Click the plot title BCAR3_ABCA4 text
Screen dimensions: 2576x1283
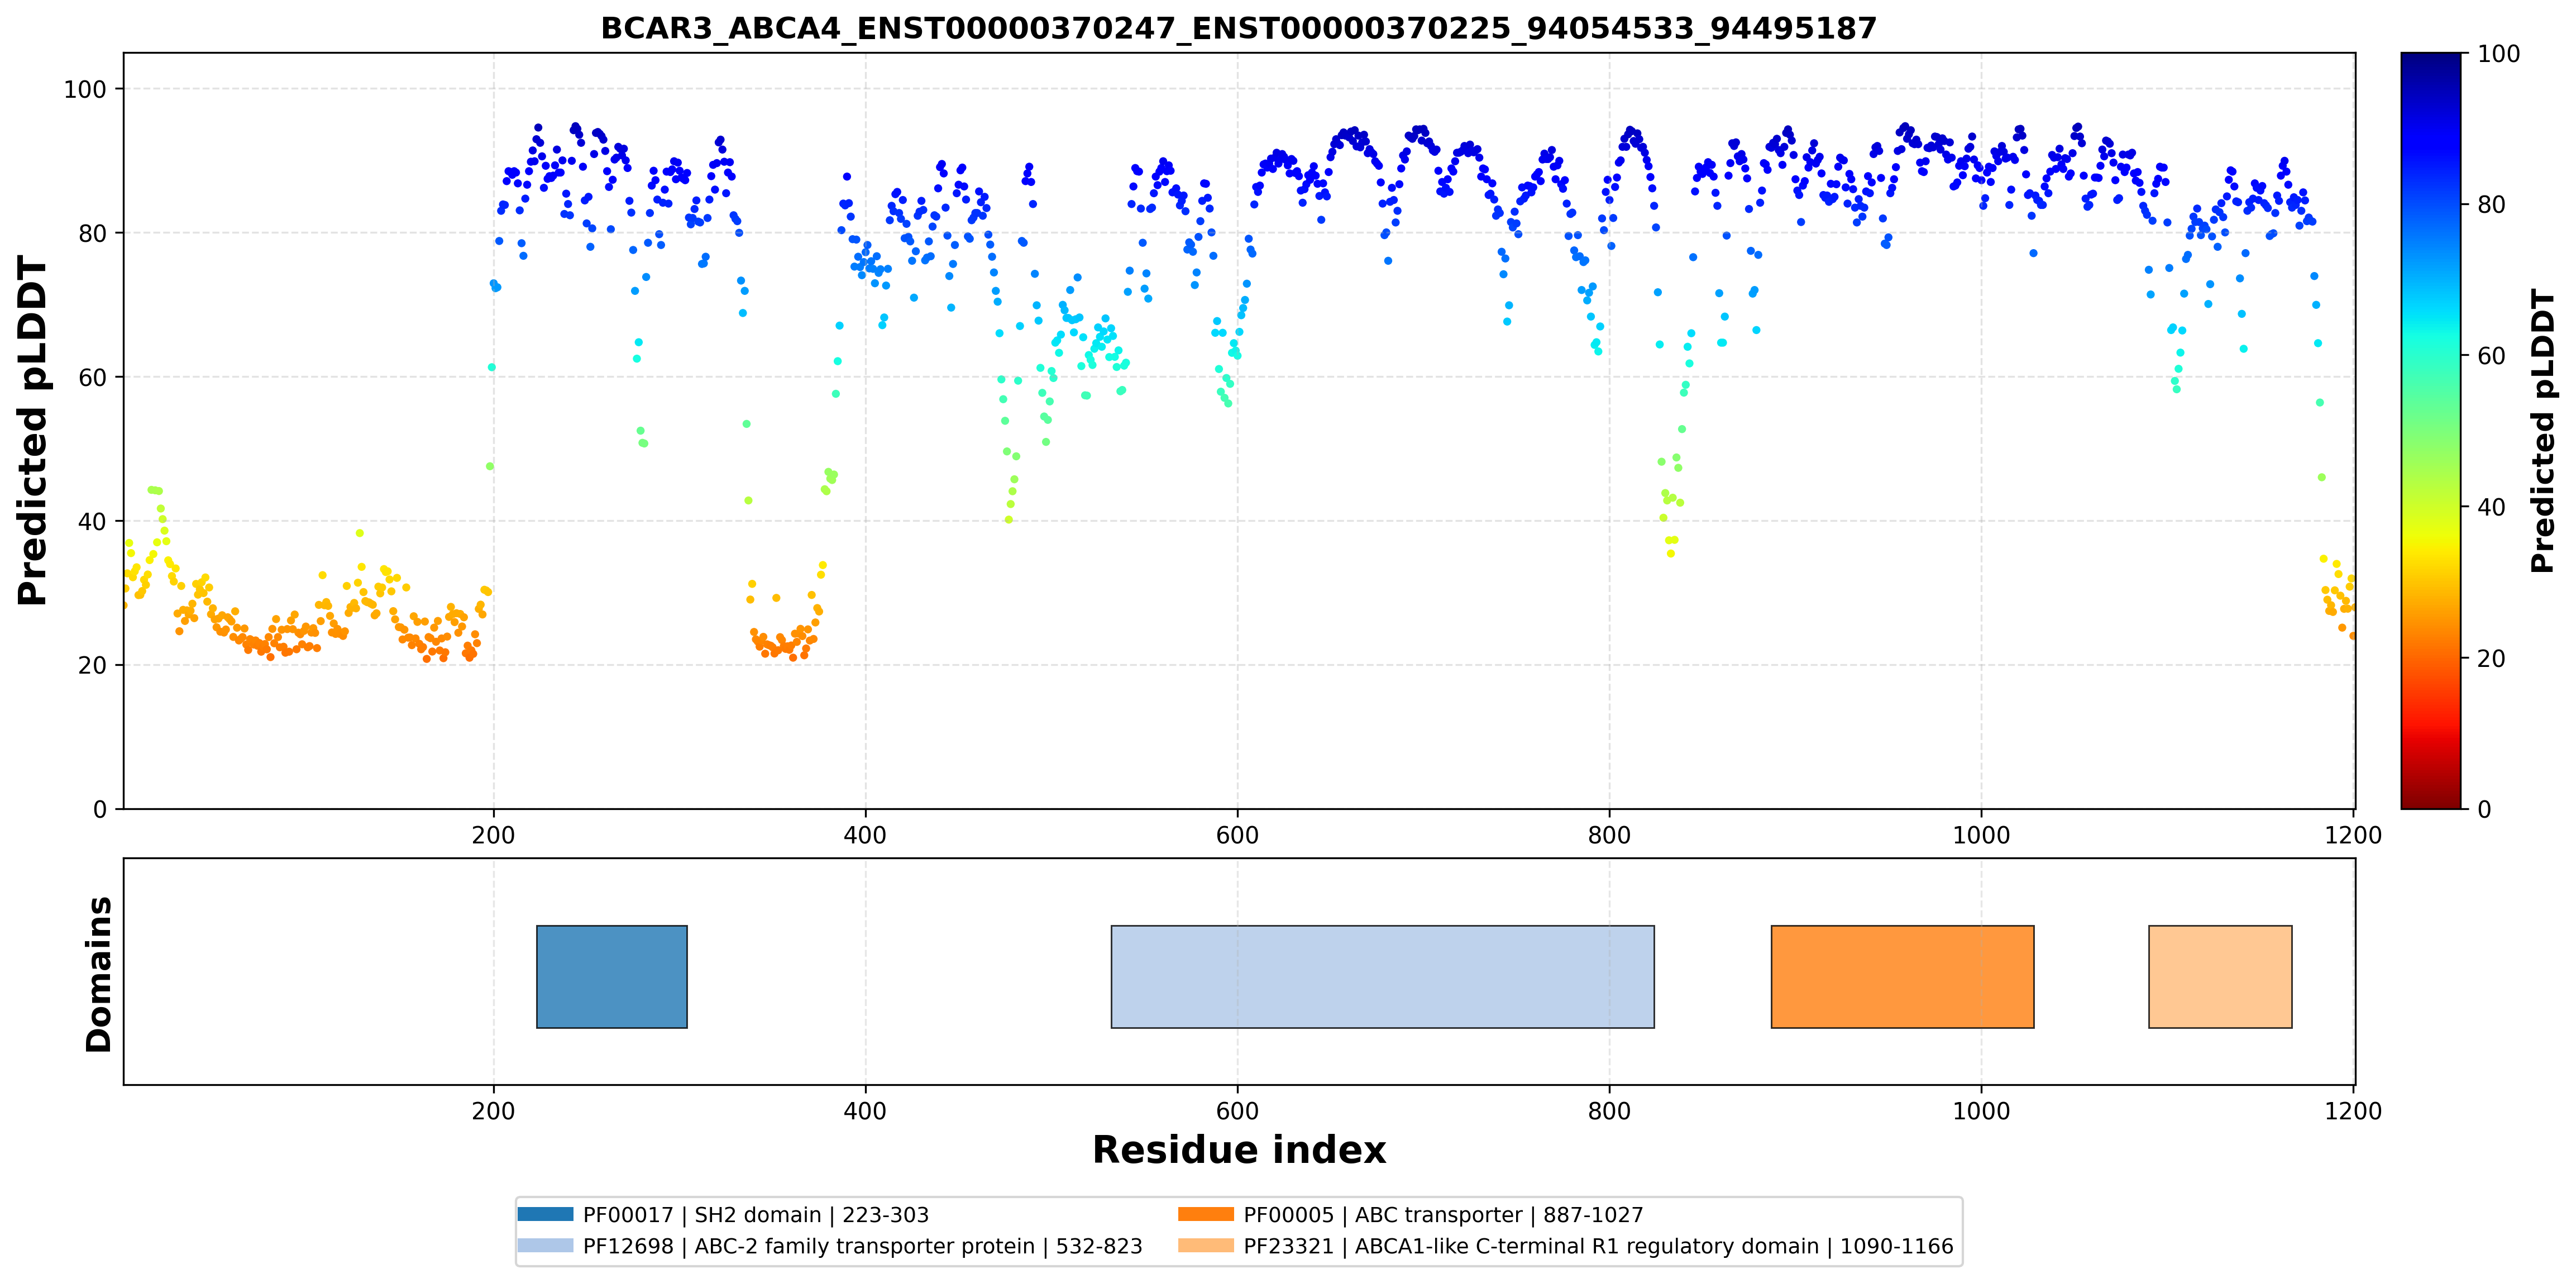[1239, 28]
